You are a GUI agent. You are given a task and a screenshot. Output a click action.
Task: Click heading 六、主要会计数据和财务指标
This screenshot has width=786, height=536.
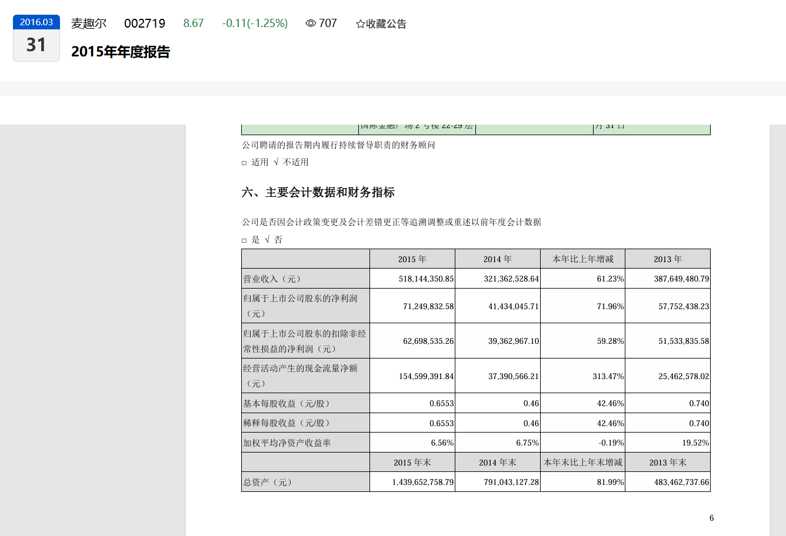318,192
